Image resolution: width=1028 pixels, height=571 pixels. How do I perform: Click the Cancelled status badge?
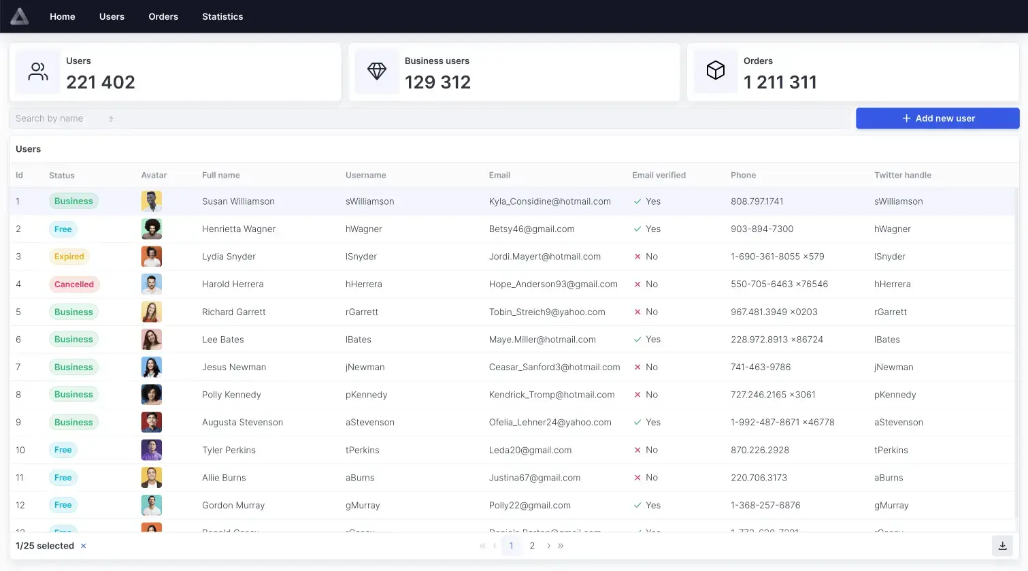74,284
